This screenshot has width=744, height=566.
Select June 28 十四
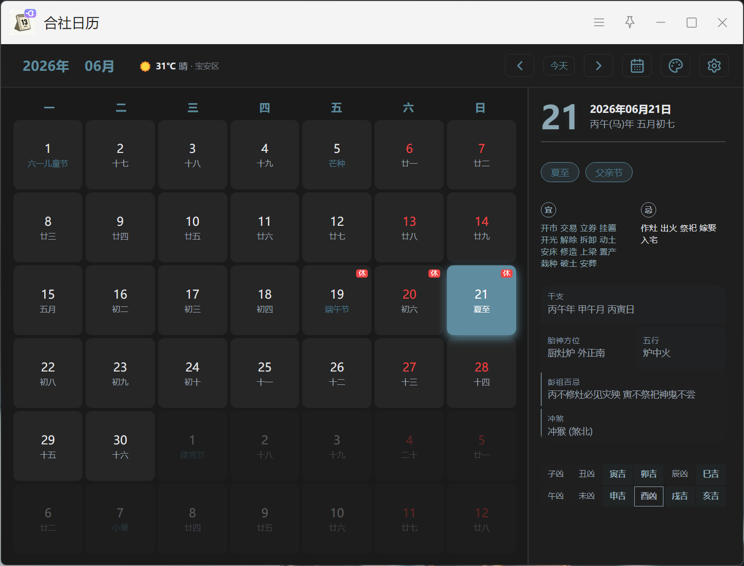coord(481,374)
